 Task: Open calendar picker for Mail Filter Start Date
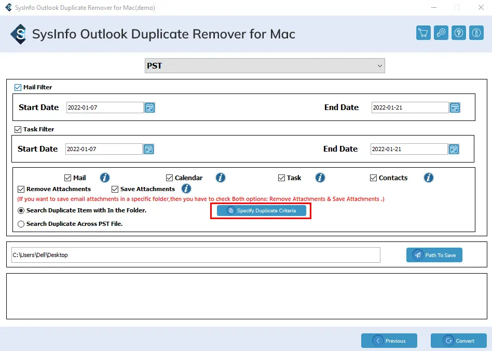(x=149, y=107)
